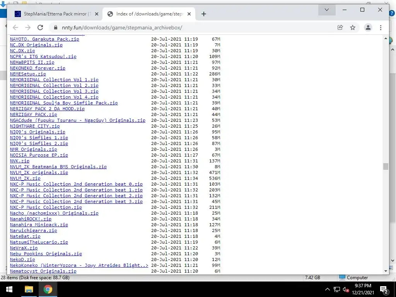Download Nanahira Minipack.zip
The width and height of the screenshot is (396, 297).
pos(39,225)
